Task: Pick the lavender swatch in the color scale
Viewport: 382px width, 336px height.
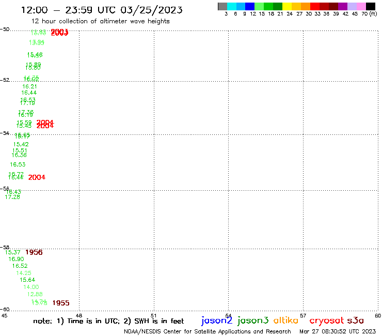Action: 352,6
